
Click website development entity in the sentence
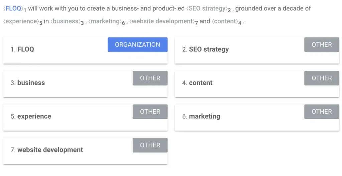point(162,21)
